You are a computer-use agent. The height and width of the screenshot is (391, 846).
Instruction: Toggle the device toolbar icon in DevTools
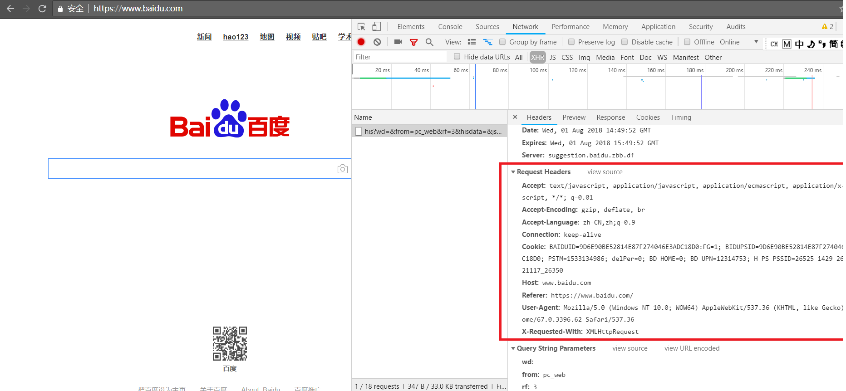point(377,27)
